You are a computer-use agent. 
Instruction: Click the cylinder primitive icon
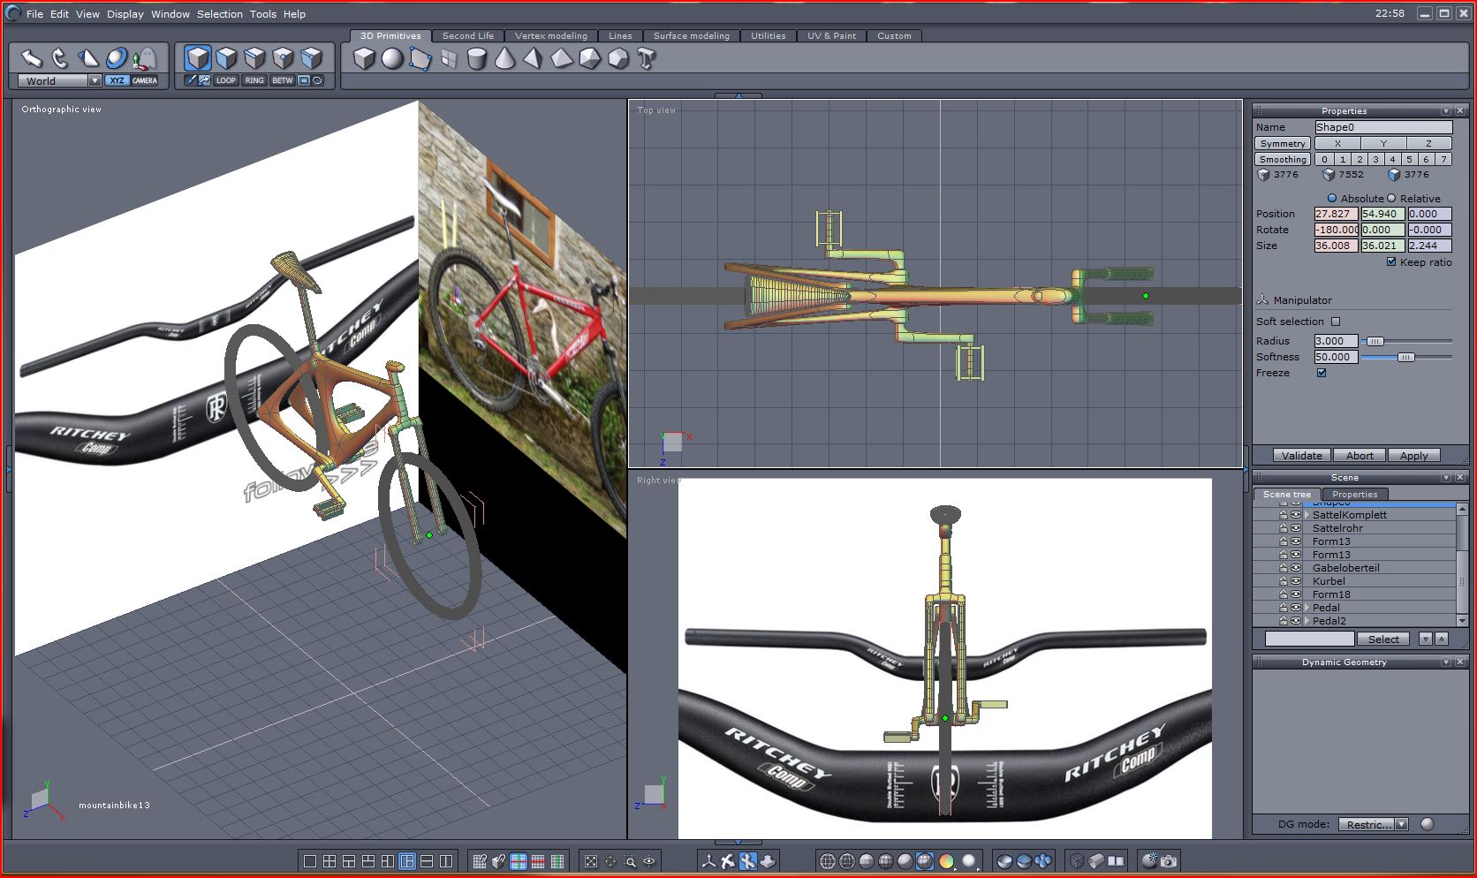(x=476, y=59)
